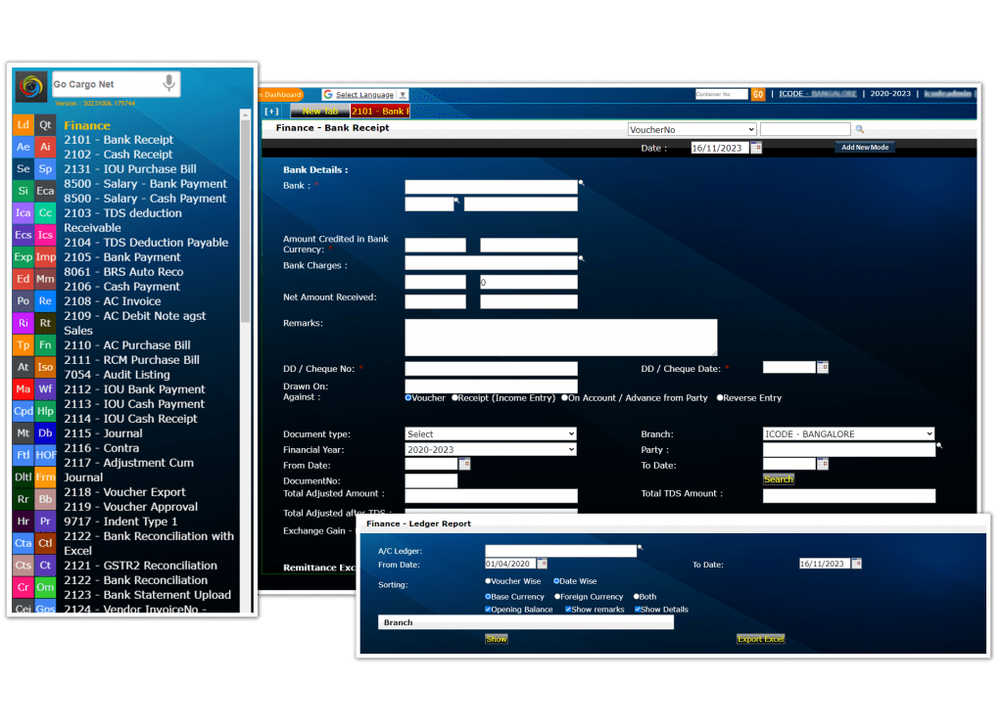Switch to the New Tab tab
Image resolution: width=1003 pixels, height=727 pixels.
(318, 112)
